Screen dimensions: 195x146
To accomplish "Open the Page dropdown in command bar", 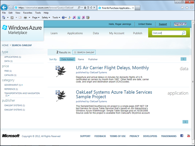I will pyautogui.click(x=36, y=18).
